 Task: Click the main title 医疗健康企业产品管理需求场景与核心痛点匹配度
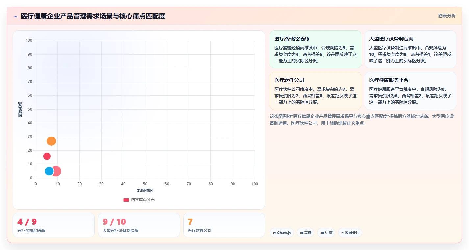pos(93,16)
